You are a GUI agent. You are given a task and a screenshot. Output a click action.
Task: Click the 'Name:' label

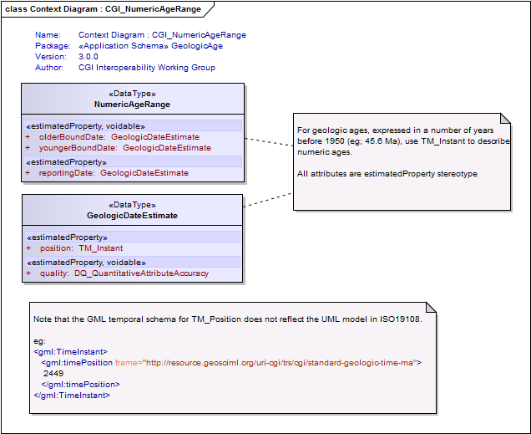click(x=48, y=35)
